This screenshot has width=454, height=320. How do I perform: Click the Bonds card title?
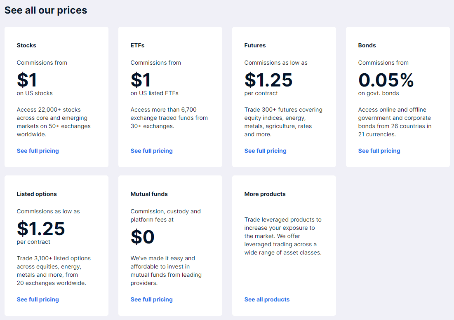coord(367,45)
